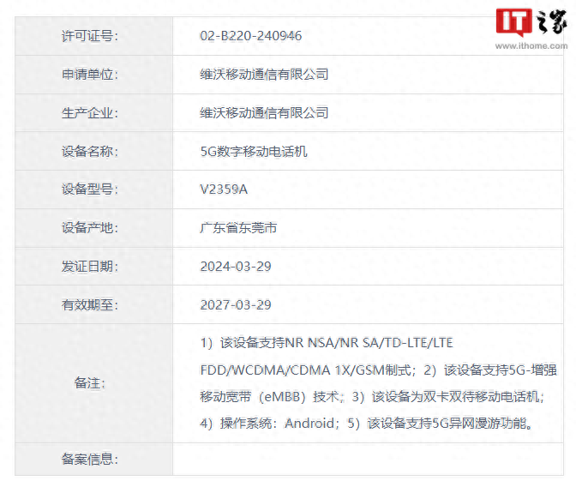Select the model number V2359A
Viewport: 576px width, 493px height.
(224, 189)
